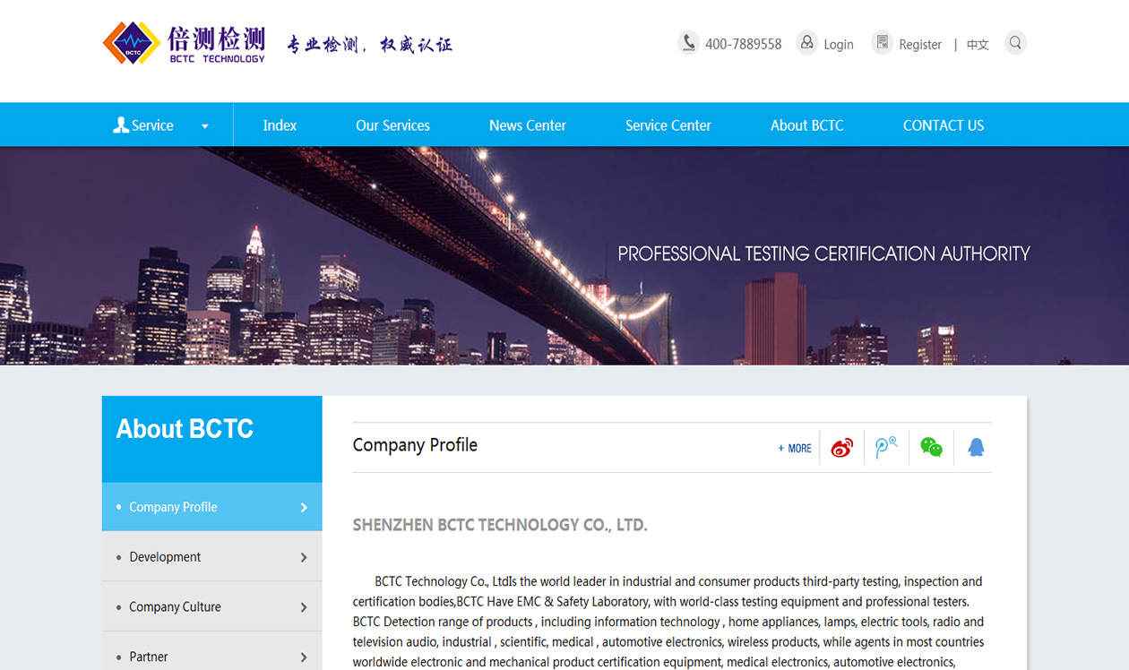The height and width of the screenshot is (670, 1129).
Task: Open Our Services navigation tab
Action: pyautogui.click(x=392, y=125)
